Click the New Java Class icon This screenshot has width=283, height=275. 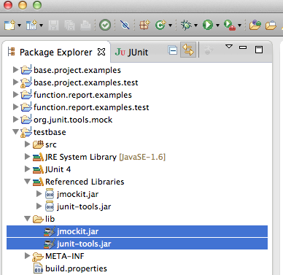point(160,25)
